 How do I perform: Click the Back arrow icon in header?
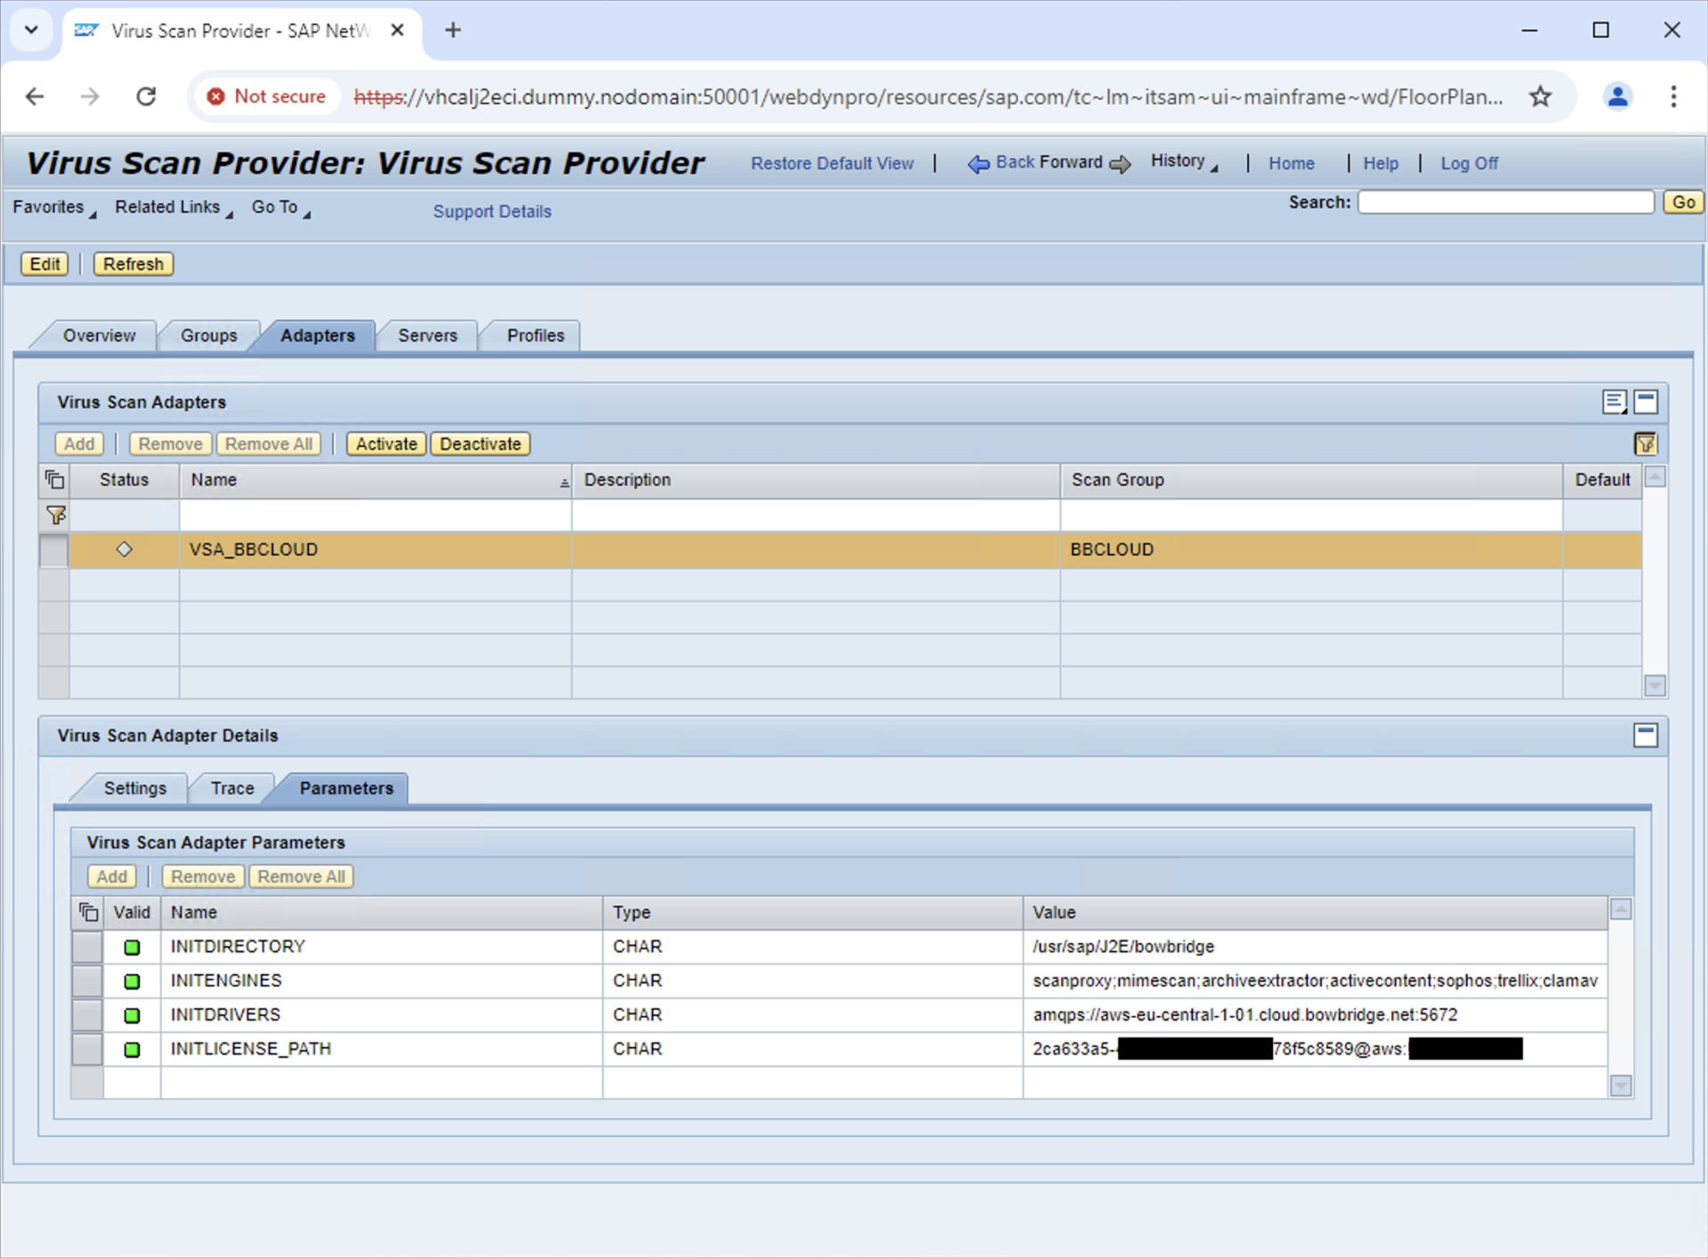(978, 164)
